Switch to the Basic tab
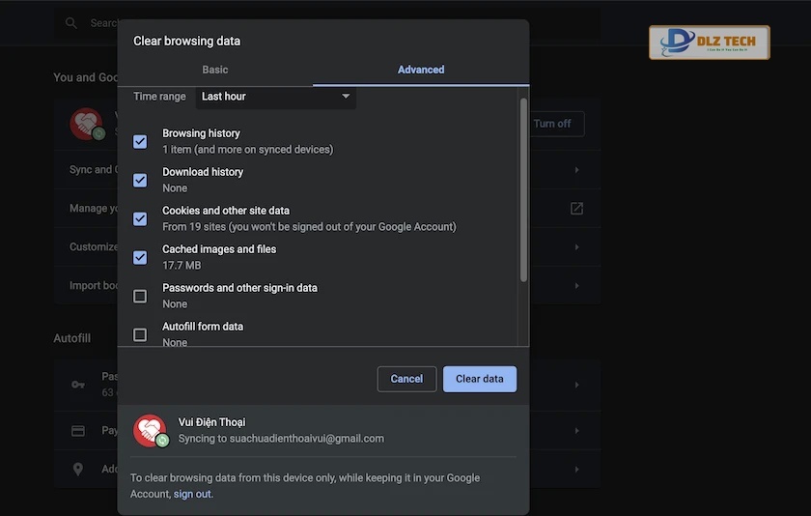 point(215,70)
